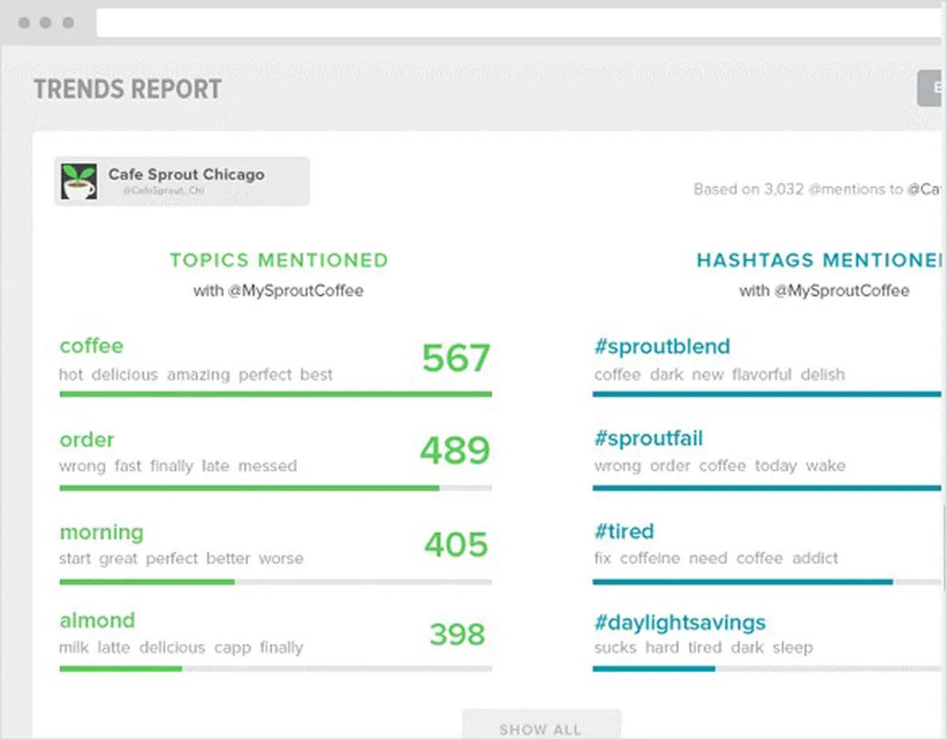Open the #sproutblend hashtag
The height and width of the screenshot is (740, 947).
coord(662,347)
